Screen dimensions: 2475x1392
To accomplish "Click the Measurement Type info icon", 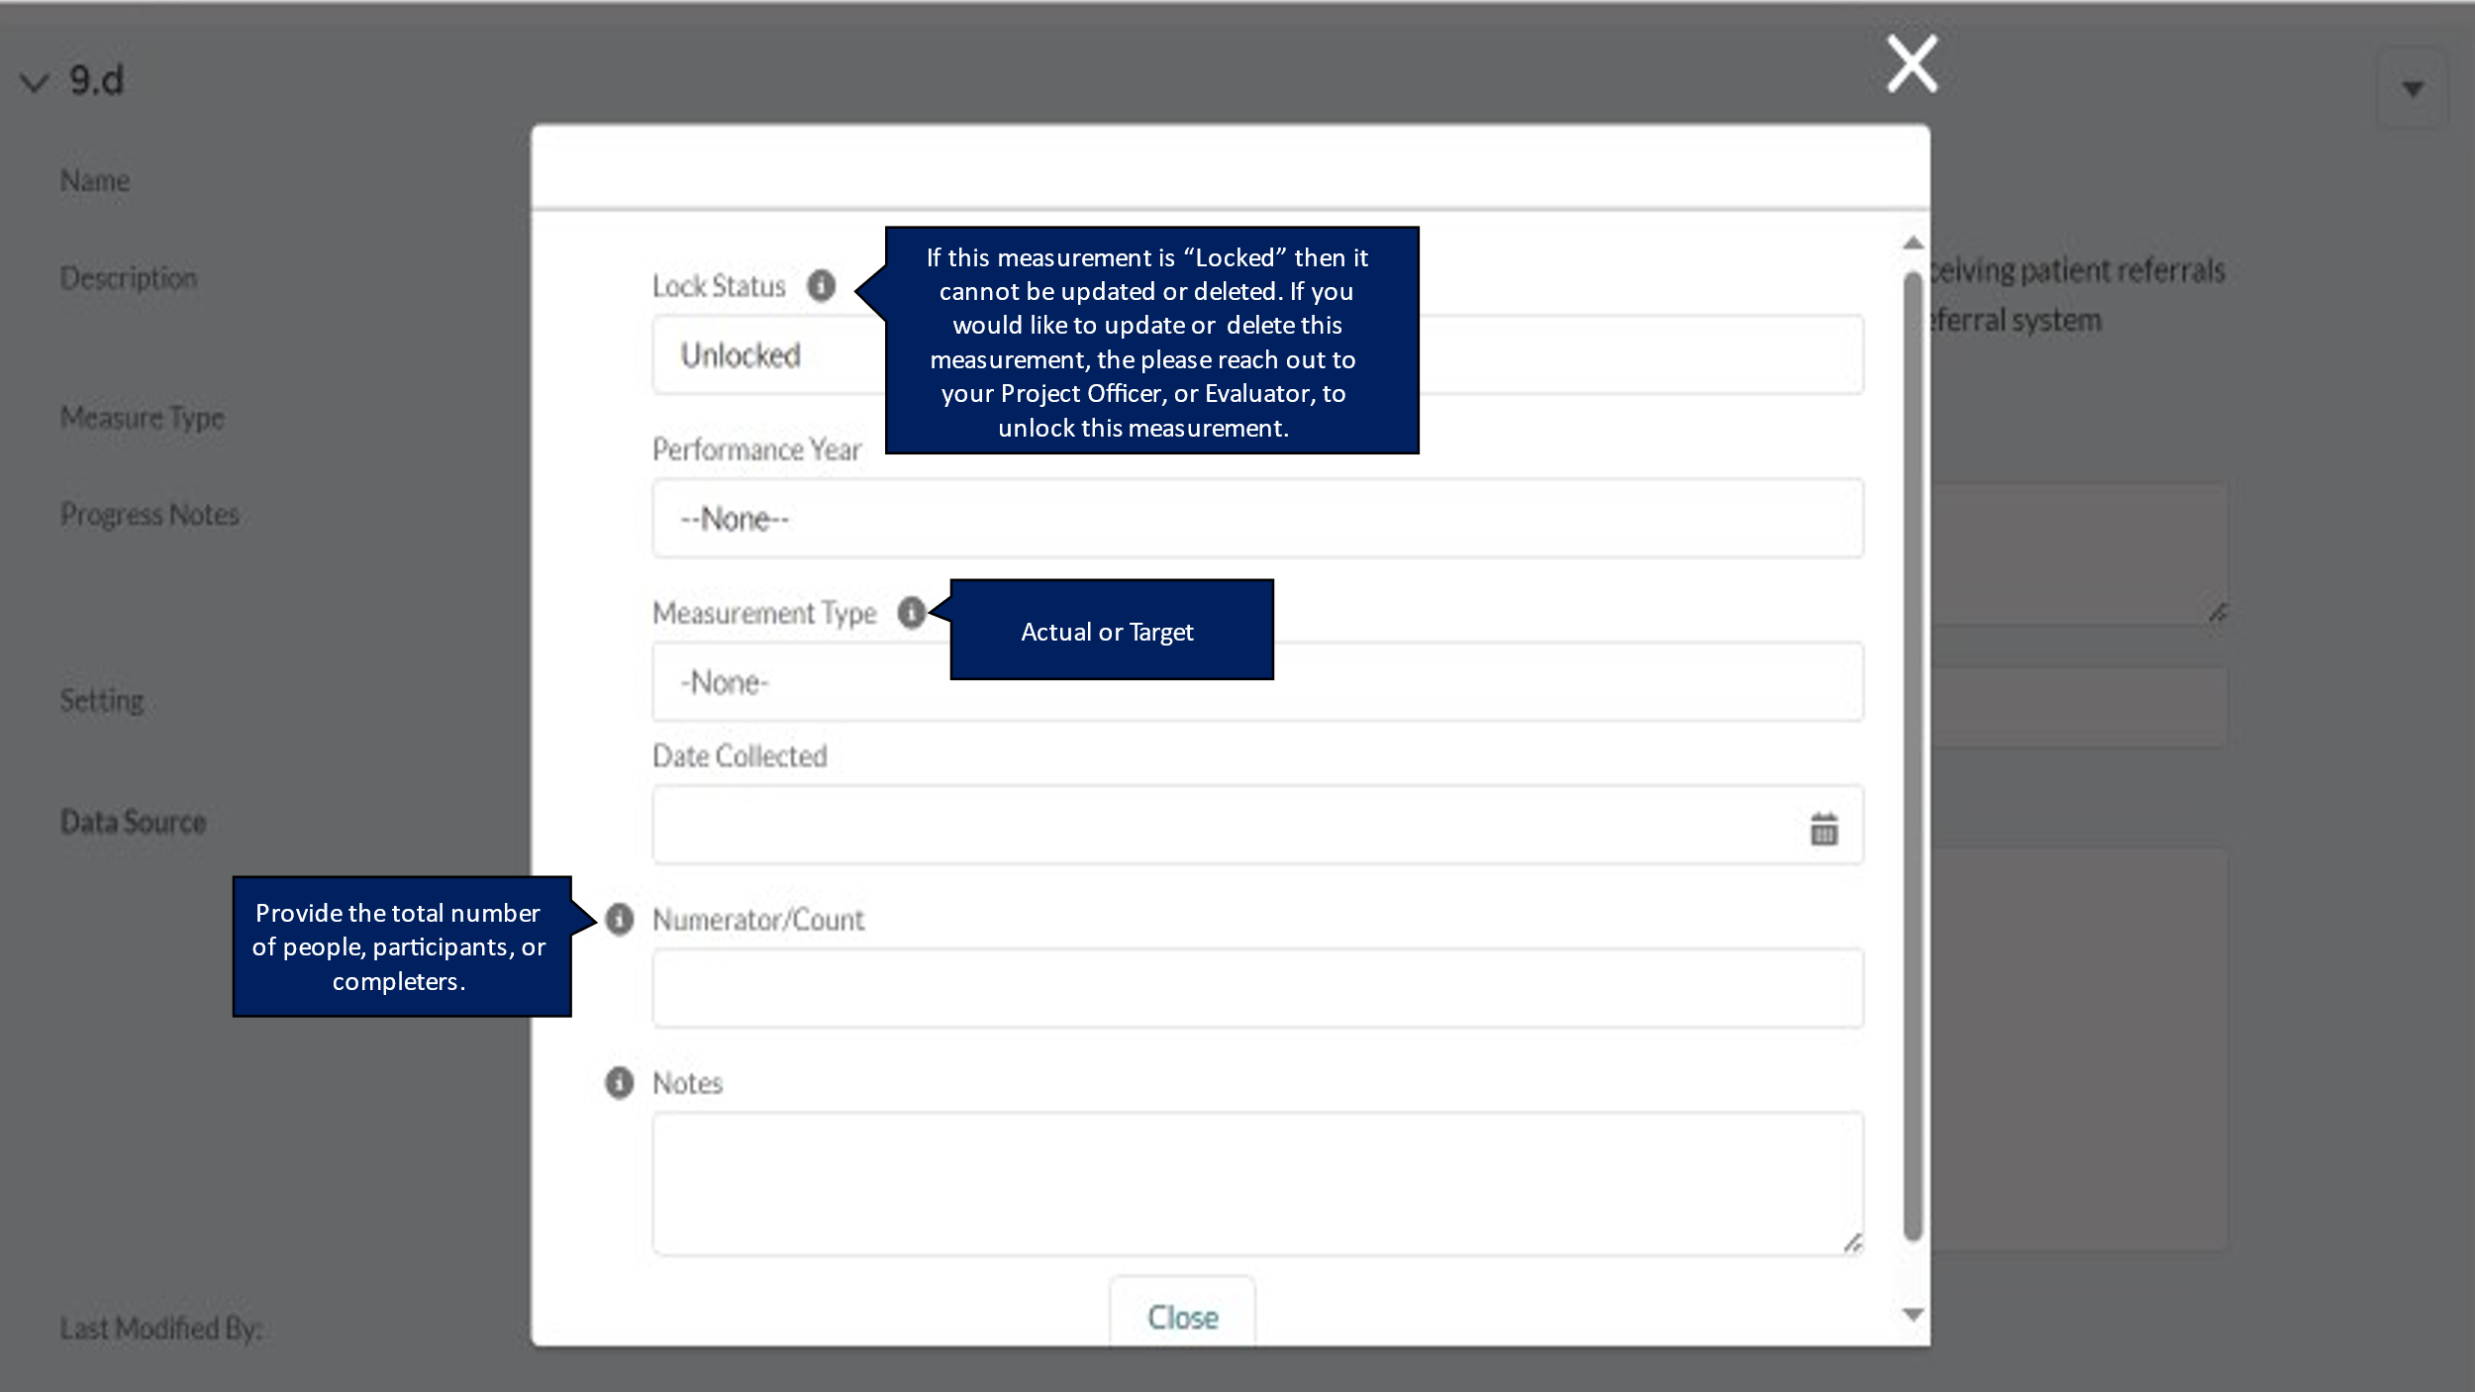I will [911, 613].
